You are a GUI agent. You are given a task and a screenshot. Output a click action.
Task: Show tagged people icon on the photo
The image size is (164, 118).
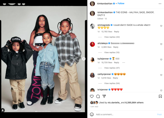[3, 110]
